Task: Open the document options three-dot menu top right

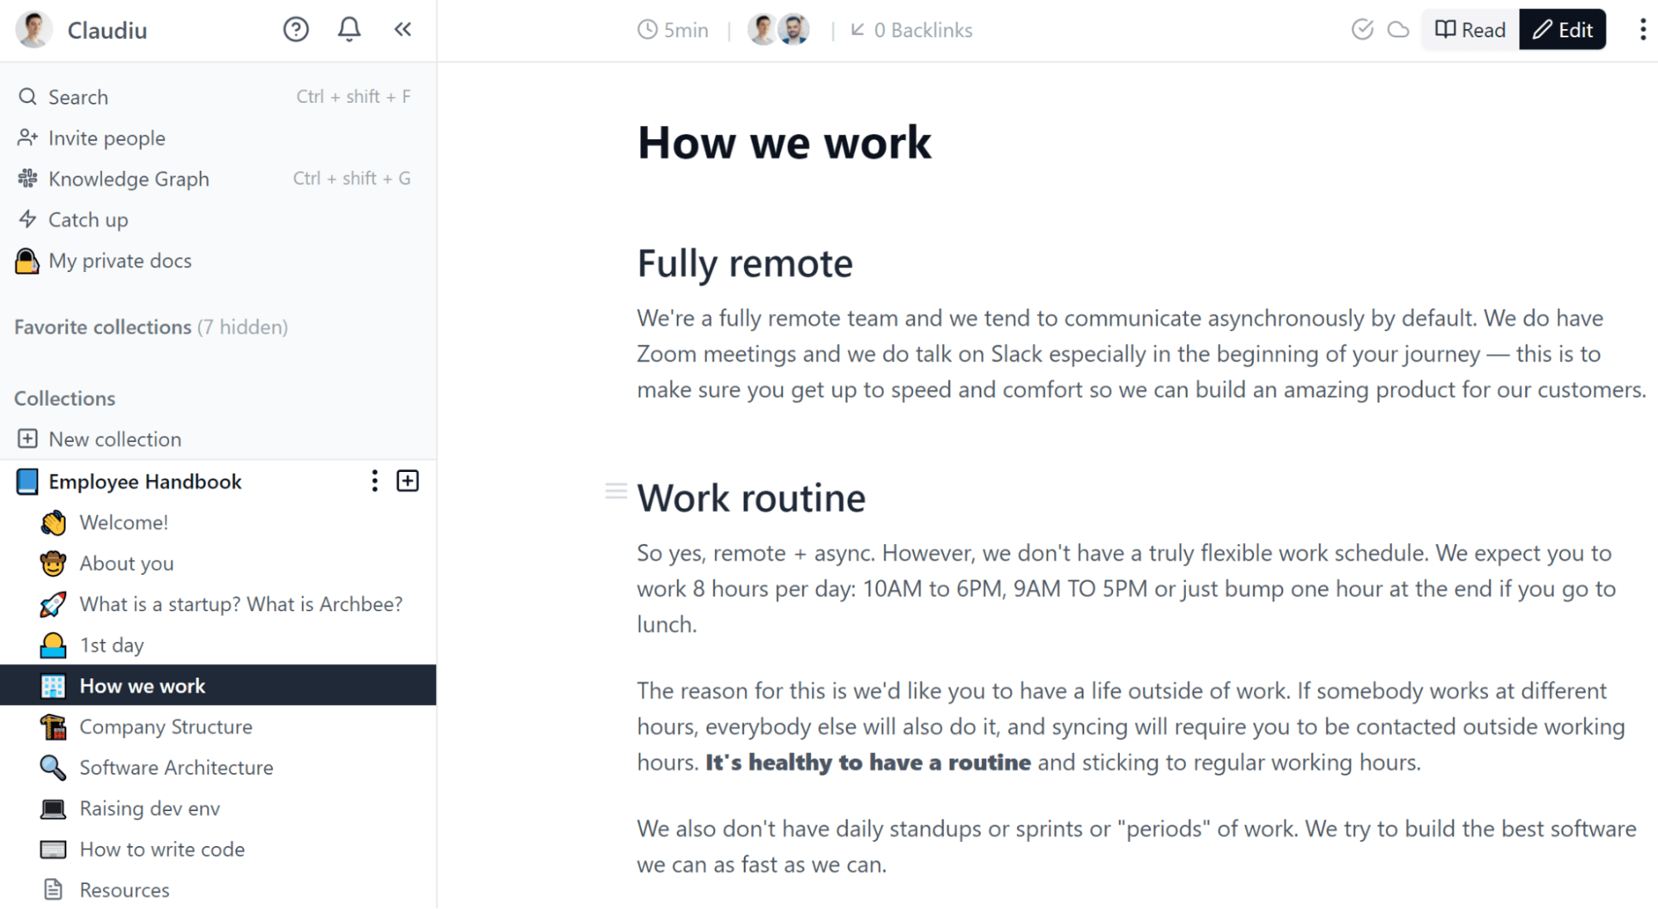Action: point(1641,29)
